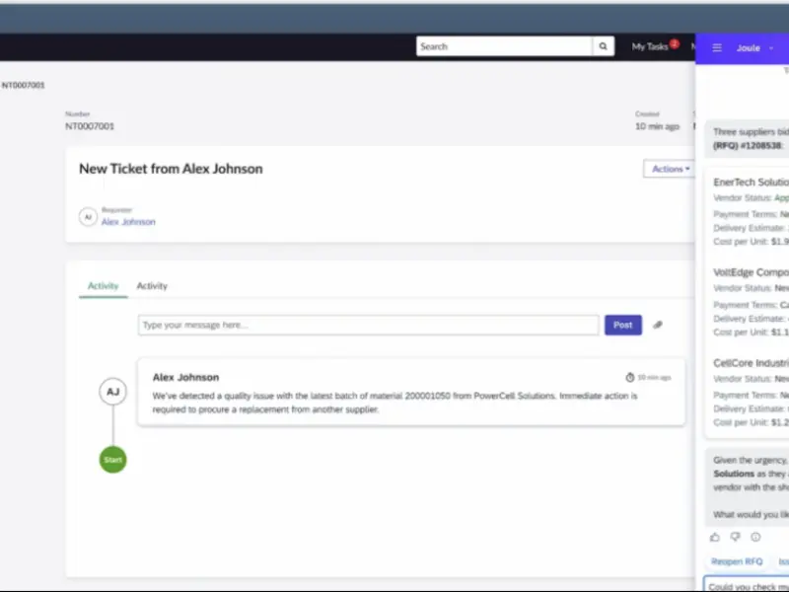Click the My Tasks notification badge
The width and height of the screenshot is (789, 592).
pyautogui.click(x=675, y=43)
